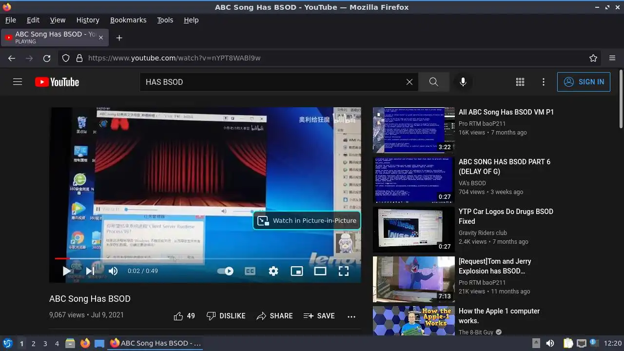
Task: Open Tom and Jerry Explosion video title
Action: [495, 266]
